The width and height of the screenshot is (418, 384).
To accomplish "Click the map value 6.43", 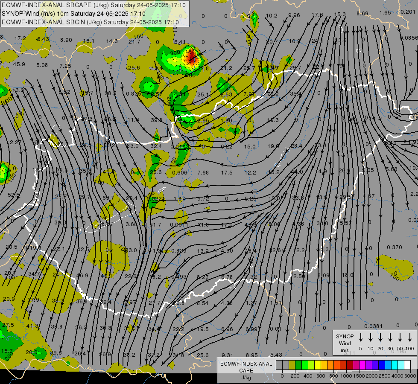I will tap(43, 39).
